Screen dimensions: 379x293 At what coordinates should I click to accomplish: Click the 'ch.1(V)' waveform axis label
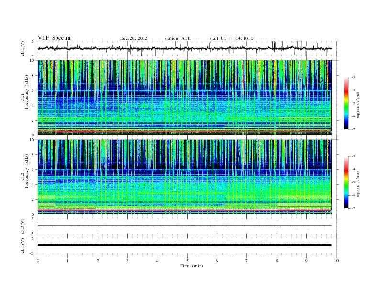(x=23, y=48)
